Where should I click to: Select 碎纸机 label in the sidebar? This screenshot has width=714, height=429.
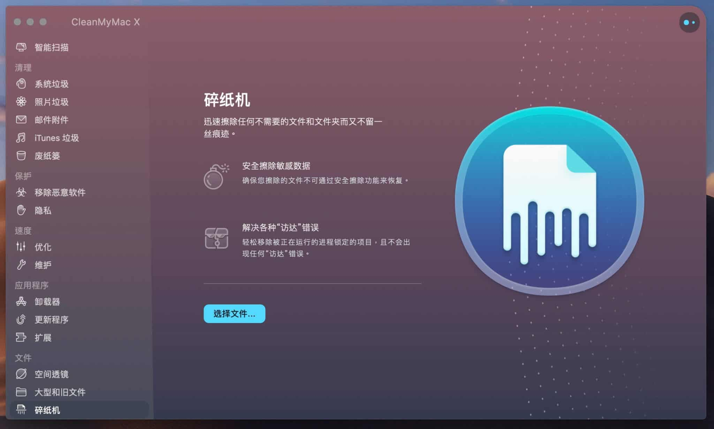(47, 410)
